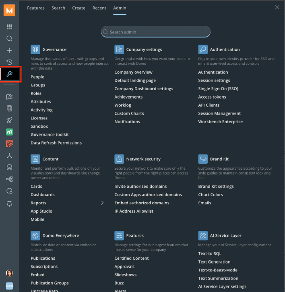Switch to the Search tab

coord(58,8)
